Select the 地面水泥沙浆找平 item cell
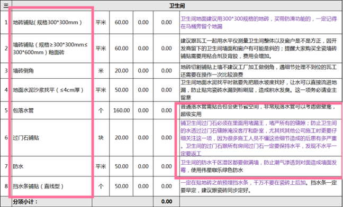This screenshot has width=343, height=207. pos(52,90)
